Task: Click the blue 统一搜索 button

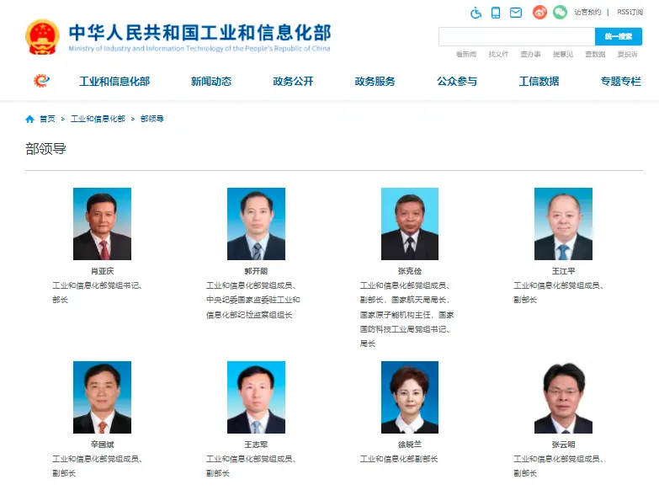Action: [619, 36]
